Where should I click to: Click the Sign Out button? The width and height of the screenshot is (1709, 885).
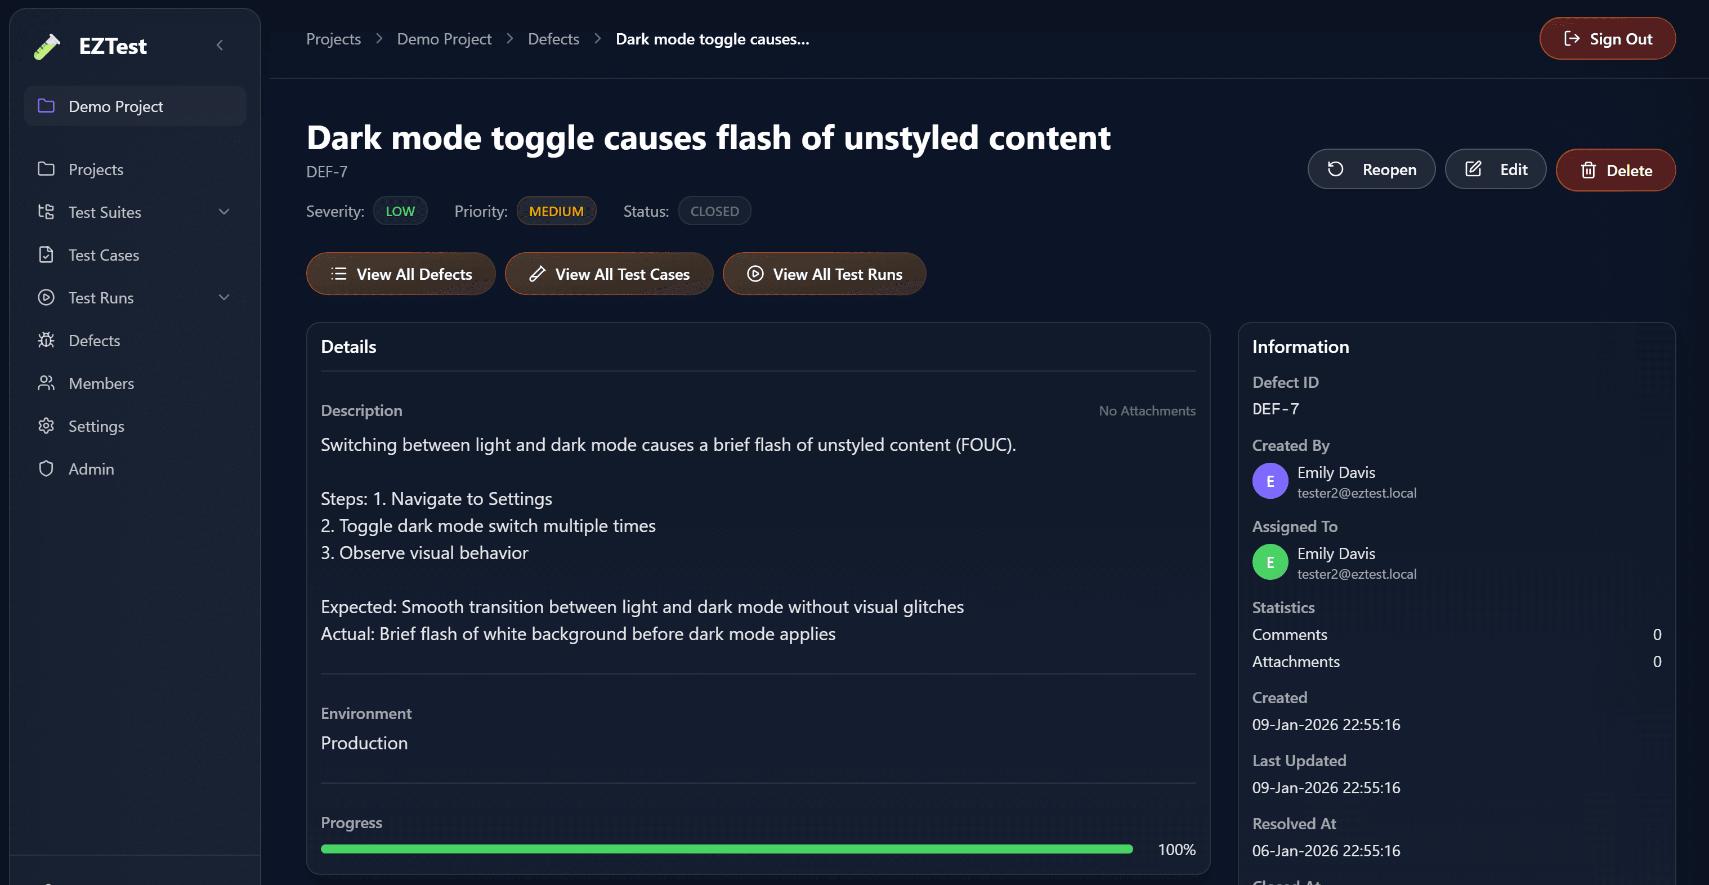pyautogui.click(x=1608, y=38)
